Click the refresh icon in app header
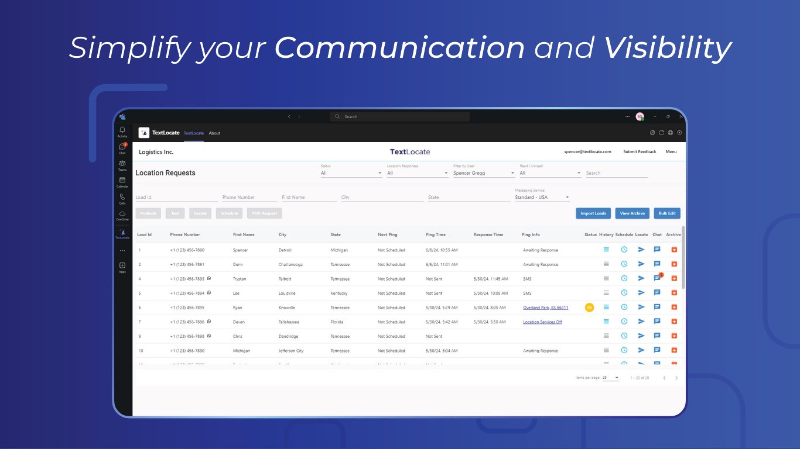 point(661,133)
